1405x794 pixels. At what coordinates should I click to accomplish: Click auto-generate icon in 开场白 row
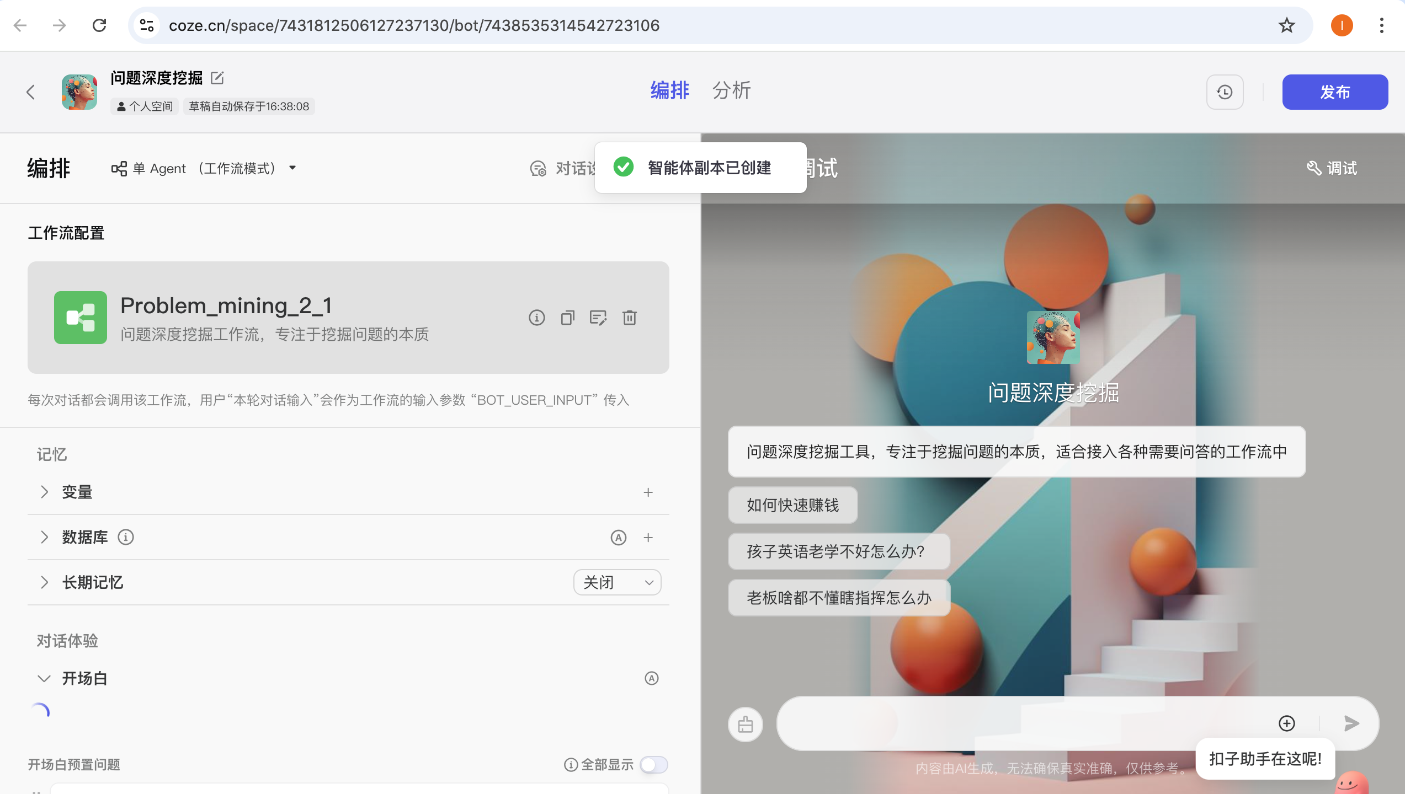(652, 678)
